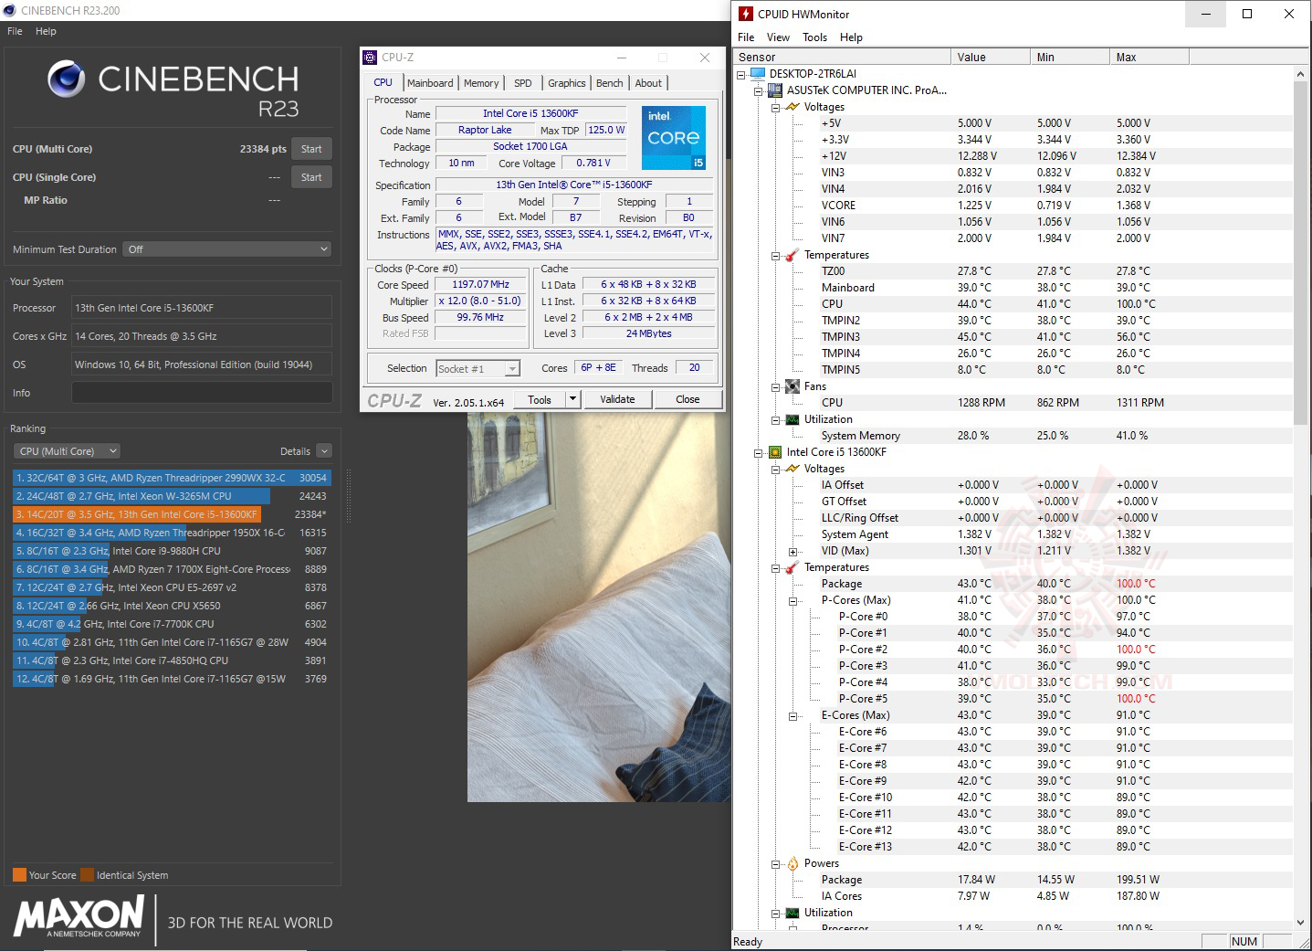Click the Utilization icon above System Memory
1312x951 pixels.
pos(792,419)
